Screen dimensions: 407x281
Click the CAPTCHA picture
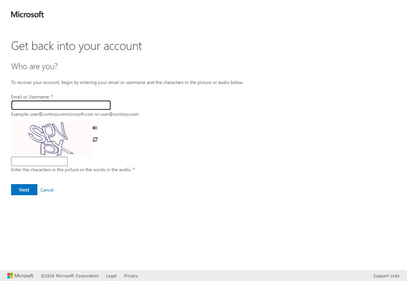tap(51, 139)
